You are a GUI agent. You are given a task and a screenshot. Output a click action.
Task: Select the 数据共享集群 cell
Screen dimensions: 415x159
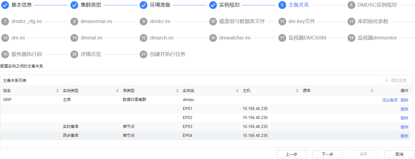[x=135, y=100]
